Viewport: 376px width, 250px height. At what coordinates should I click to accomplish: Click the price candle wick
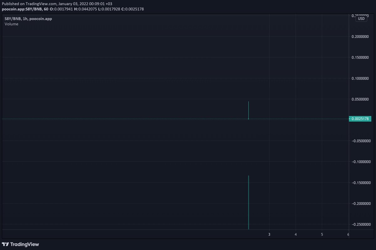248,110
